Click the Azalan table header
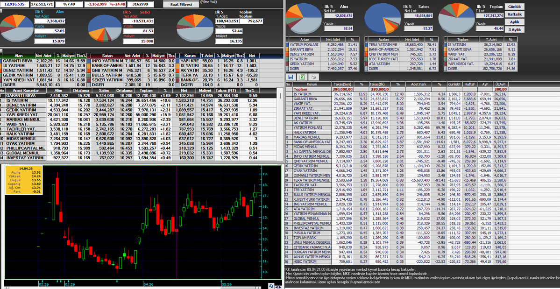 point(383,39)
